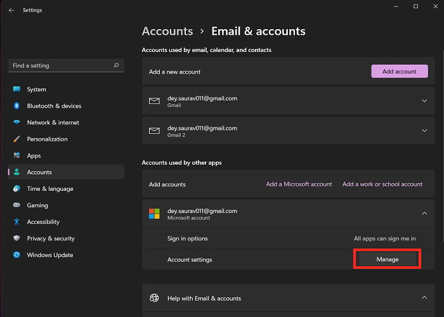
Task: Expand the Gmail account entry
Action: [x=424, y=101]
